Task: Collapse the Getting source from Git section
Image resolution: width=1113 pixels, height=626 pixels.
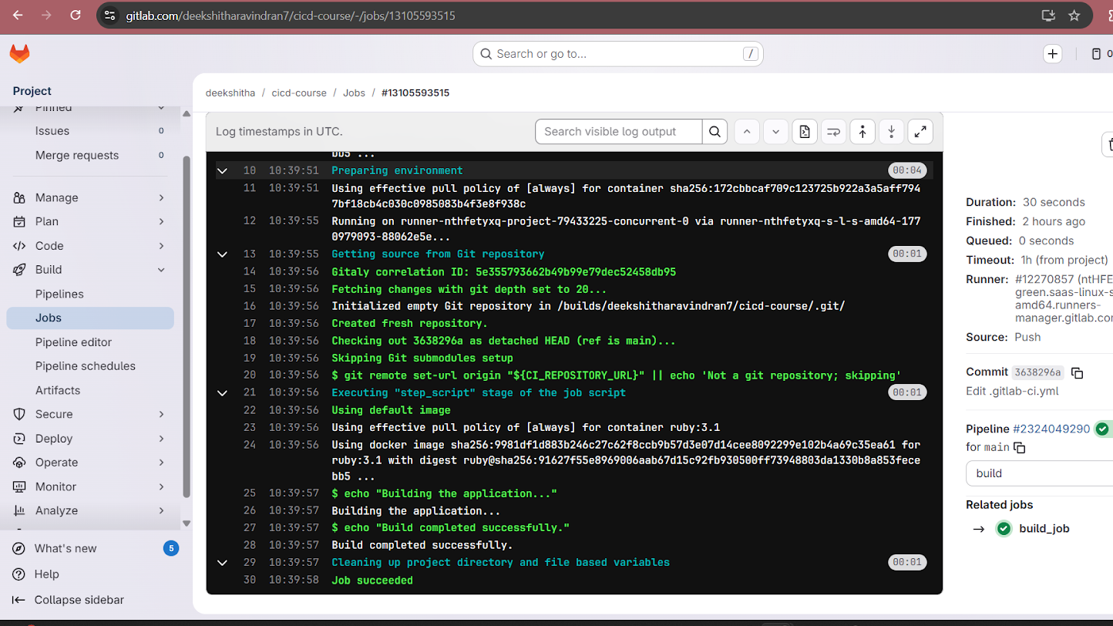Action: [x=223, y=254]
